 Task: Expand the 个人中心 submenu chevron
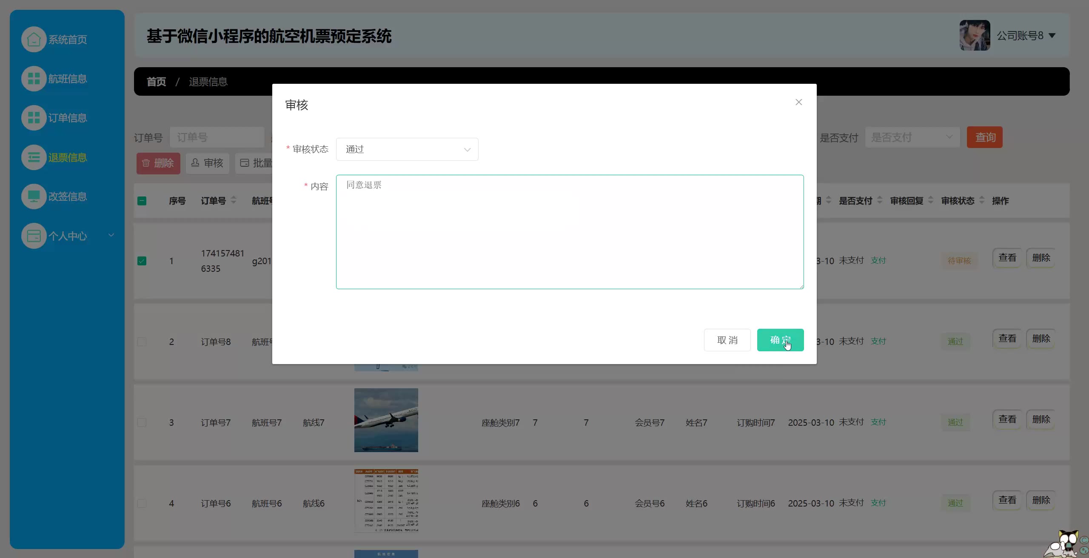111,235
